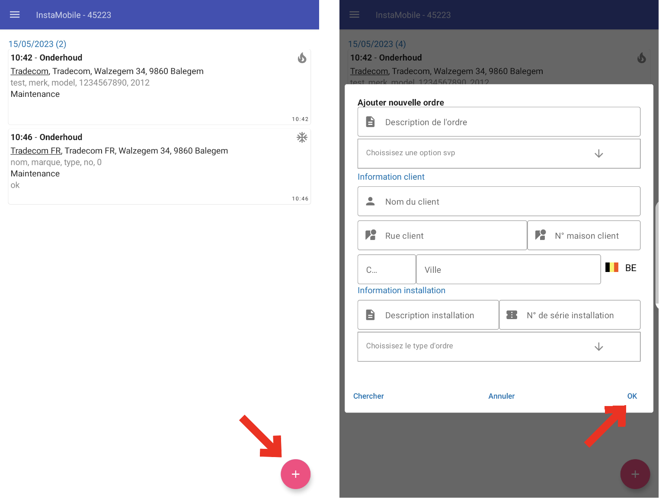The image size is (659, 499).
Task: Click person icon in Nom du client field
Action: pyautogui.click(x=371, y=202)
